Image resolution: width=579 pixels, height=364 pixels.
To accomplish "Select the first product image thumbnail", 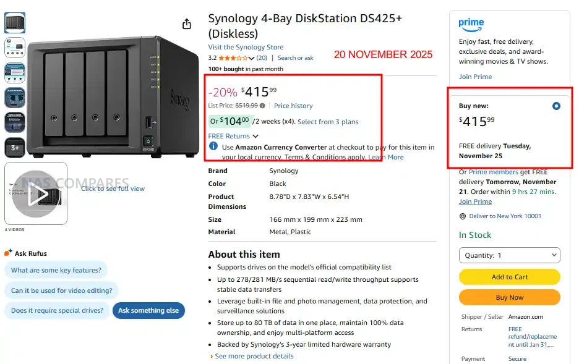I will click(x=15, y=23).
